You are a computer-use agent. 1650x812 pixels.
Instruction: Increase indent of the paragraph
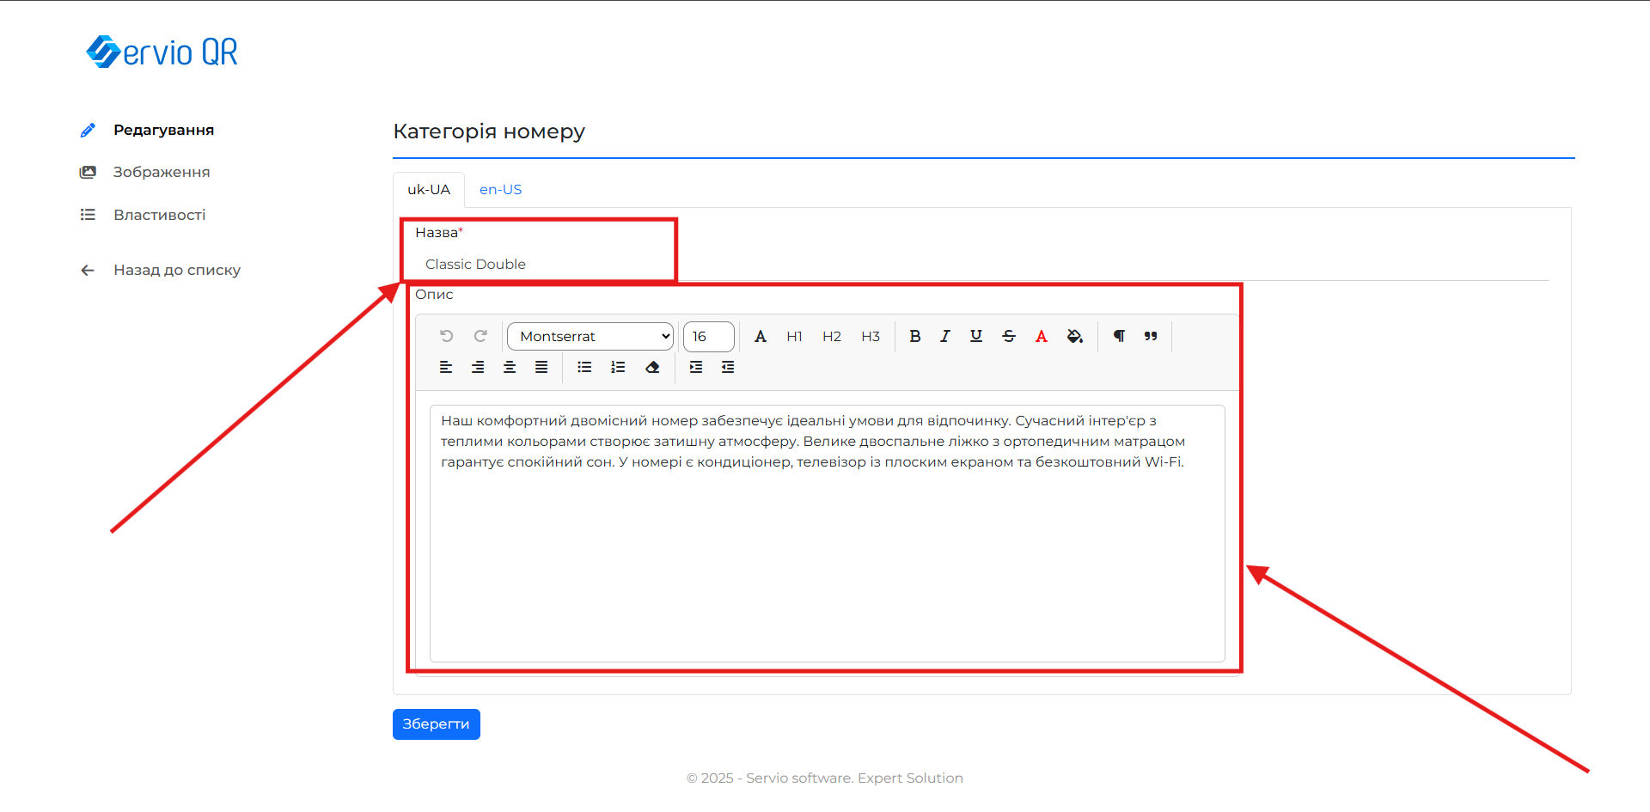696,367
